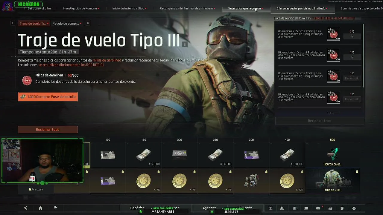Open Depósito in the bottom bar
Screen dimensions: 383x215
137,208
